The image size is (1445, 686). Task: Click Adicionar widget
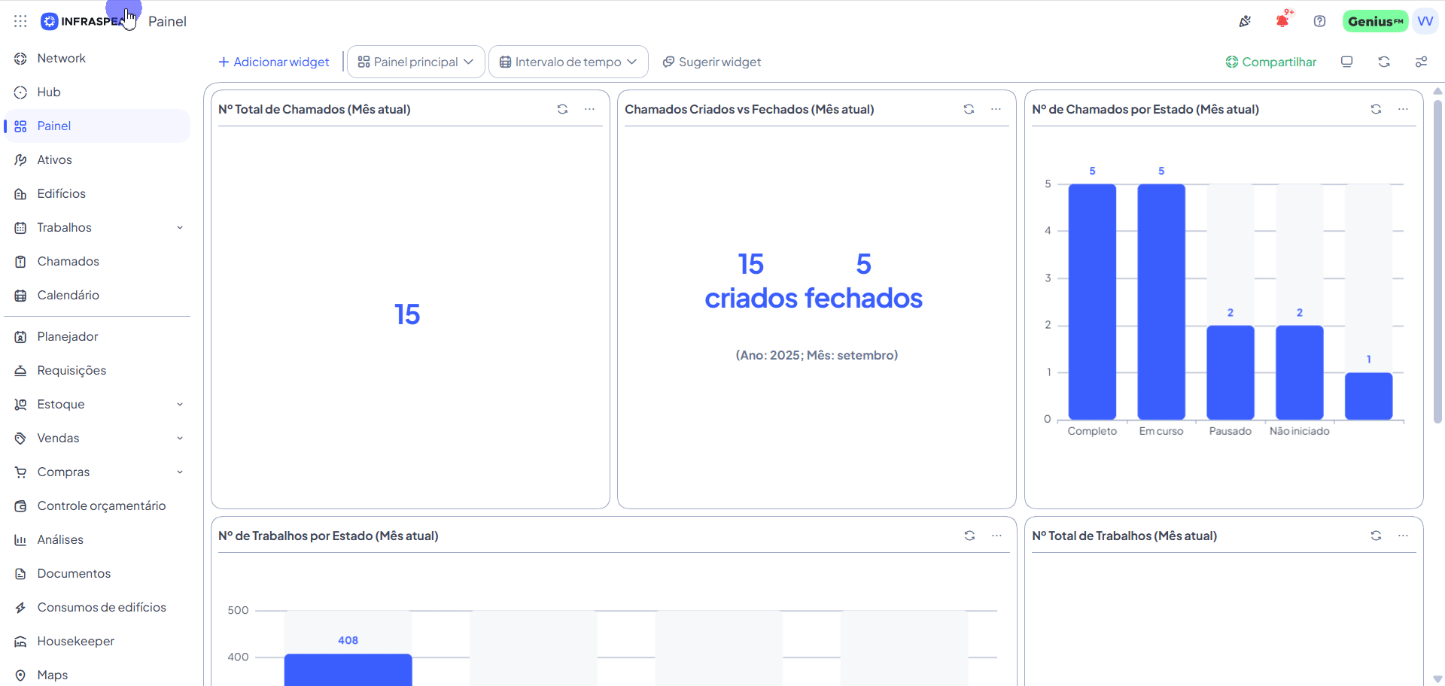coord(274,62)
